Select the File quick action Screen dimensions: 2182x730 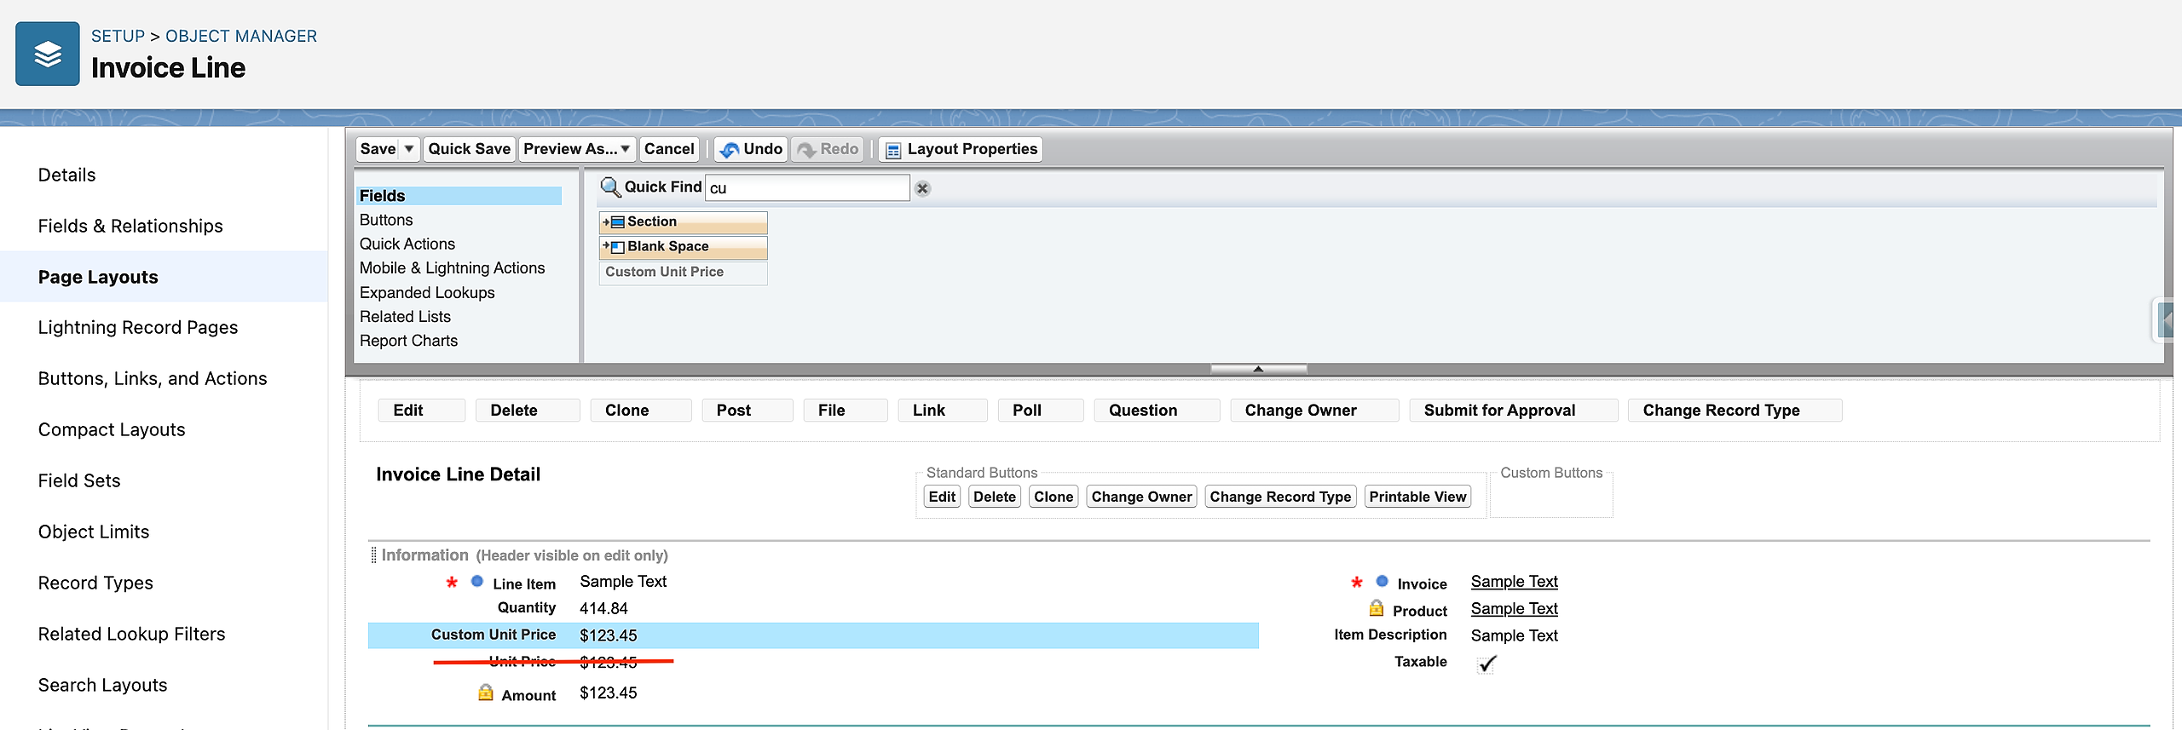pyautogui.click(x=846, y=411)
